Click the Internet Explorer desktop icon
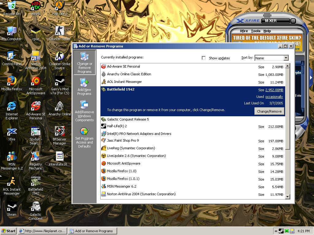The width and height of the screenshot is (314, 235). coord(12,110)
